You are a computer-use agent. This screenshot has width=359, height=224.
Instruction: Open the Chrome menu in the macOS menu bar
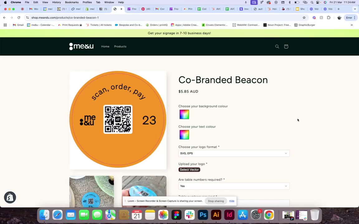click(x=16, y=2)
